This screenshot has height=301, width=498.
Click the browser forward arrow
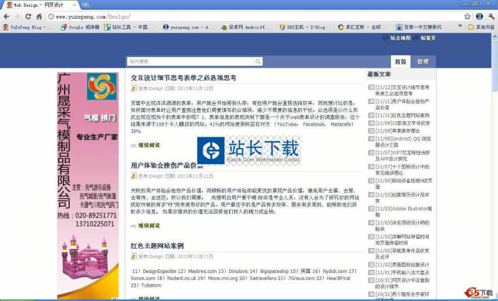pyautogui.click(x=19, y=16)
